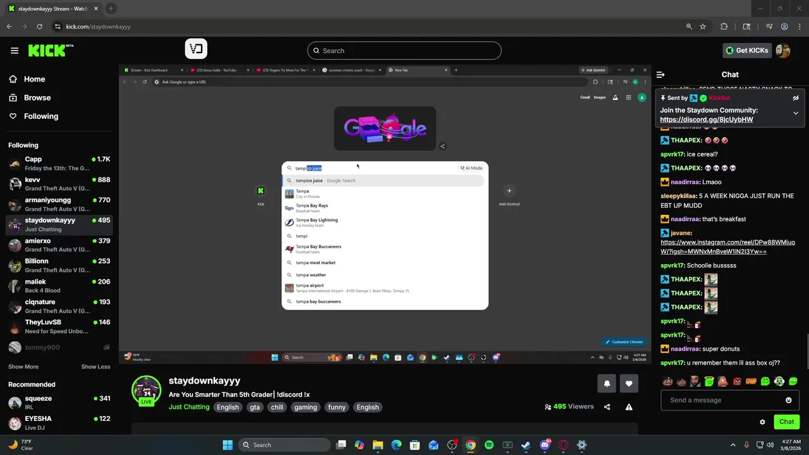This screenshot has width=809, height=455.
Task: Click the KICK logo
Action: 51,51
